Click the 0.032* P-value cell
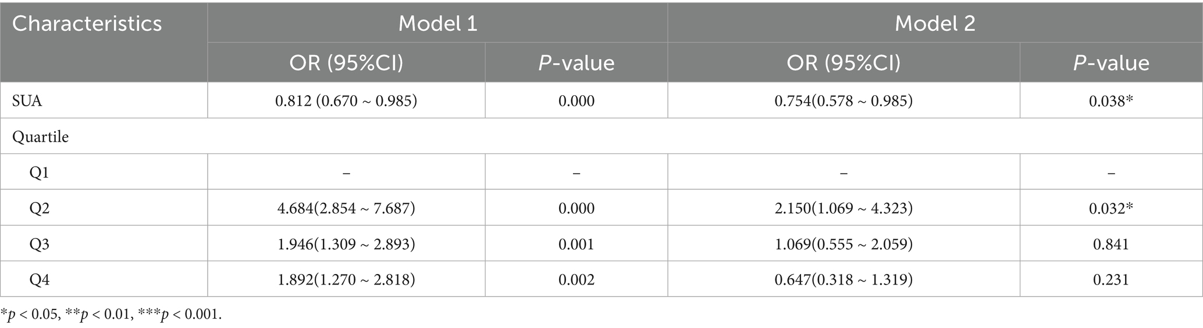 click(x=1111, y=208)
